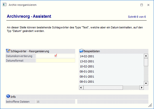
Task: Click into the Datumsformat input field
Action: (x=56, y=61)
